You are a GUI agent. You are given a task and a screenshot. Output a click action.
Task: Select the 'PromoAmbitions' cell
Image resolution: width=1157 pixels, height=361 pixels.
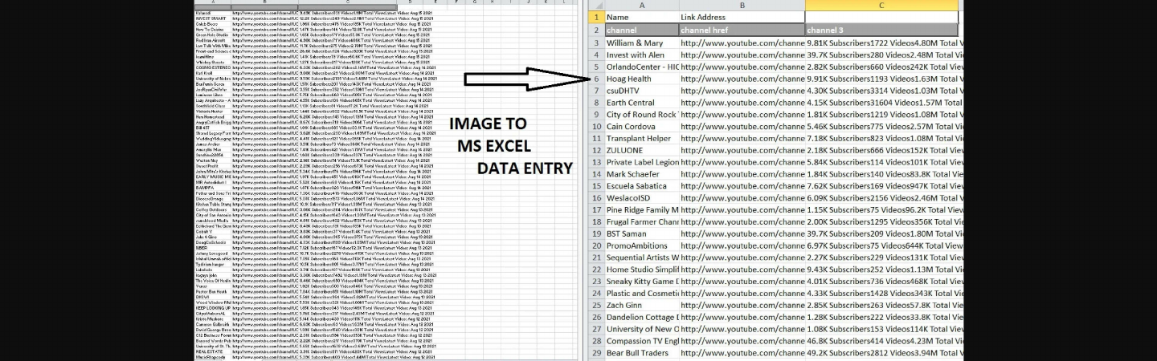(641, 245)
